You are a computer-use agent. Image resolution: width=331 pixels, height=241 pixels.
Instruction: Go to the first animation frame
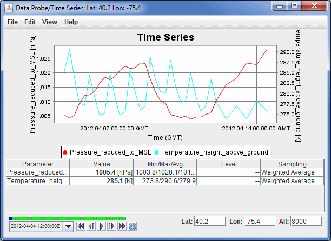pos(81,226)
